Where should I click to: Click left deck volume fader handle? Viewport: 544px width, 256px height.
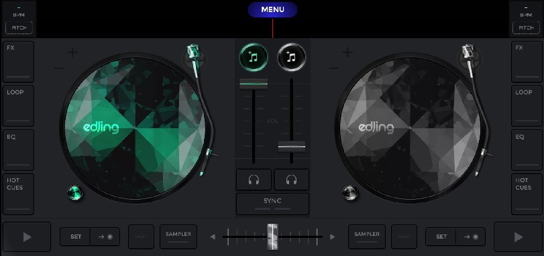pyautogui.click(x=254, y=84)
